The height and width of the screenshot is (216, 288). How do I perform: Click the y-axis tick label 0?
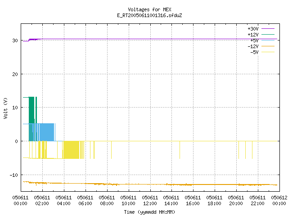click(x=16, y=141)
